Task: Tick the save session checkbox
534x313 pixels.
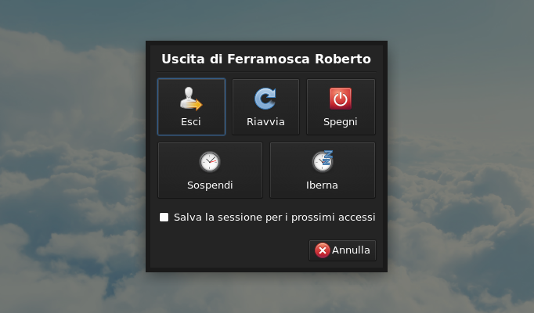Action: click(164, 217)
